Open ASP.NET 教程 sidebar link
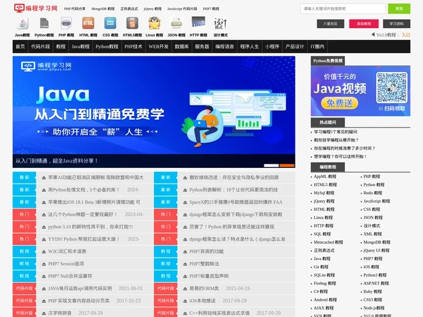The image size is (423, 317). point(376,284)
